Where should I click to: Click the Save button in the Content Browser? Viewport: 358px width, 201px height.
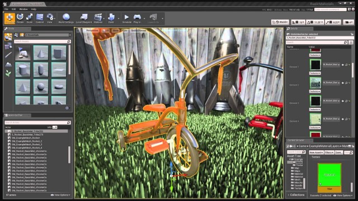click(x=338, y=152)
